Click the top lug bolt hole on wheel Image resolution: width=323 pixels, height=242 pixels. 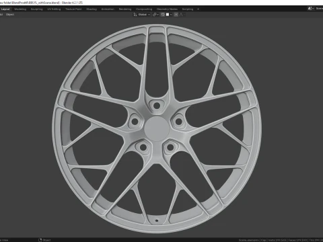[157, 106]
